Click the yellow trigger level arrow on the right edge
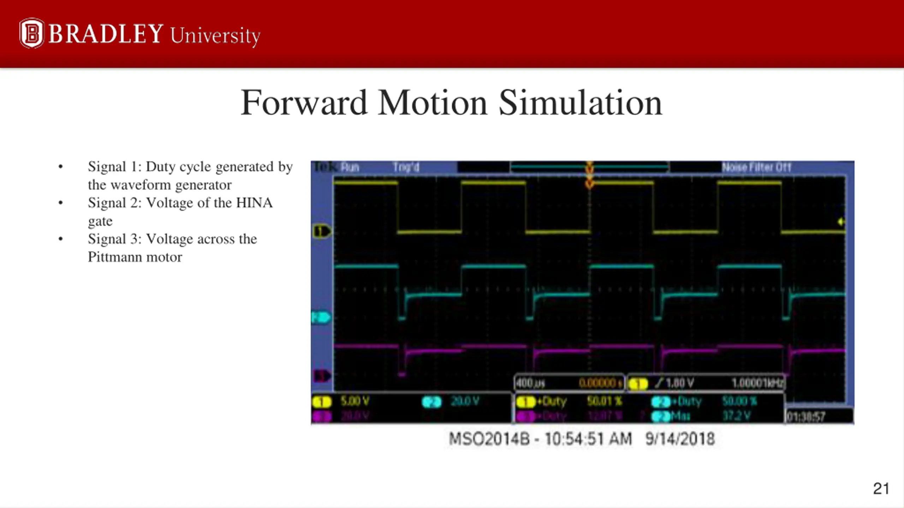The image size is (904, 508). point(841,222)
